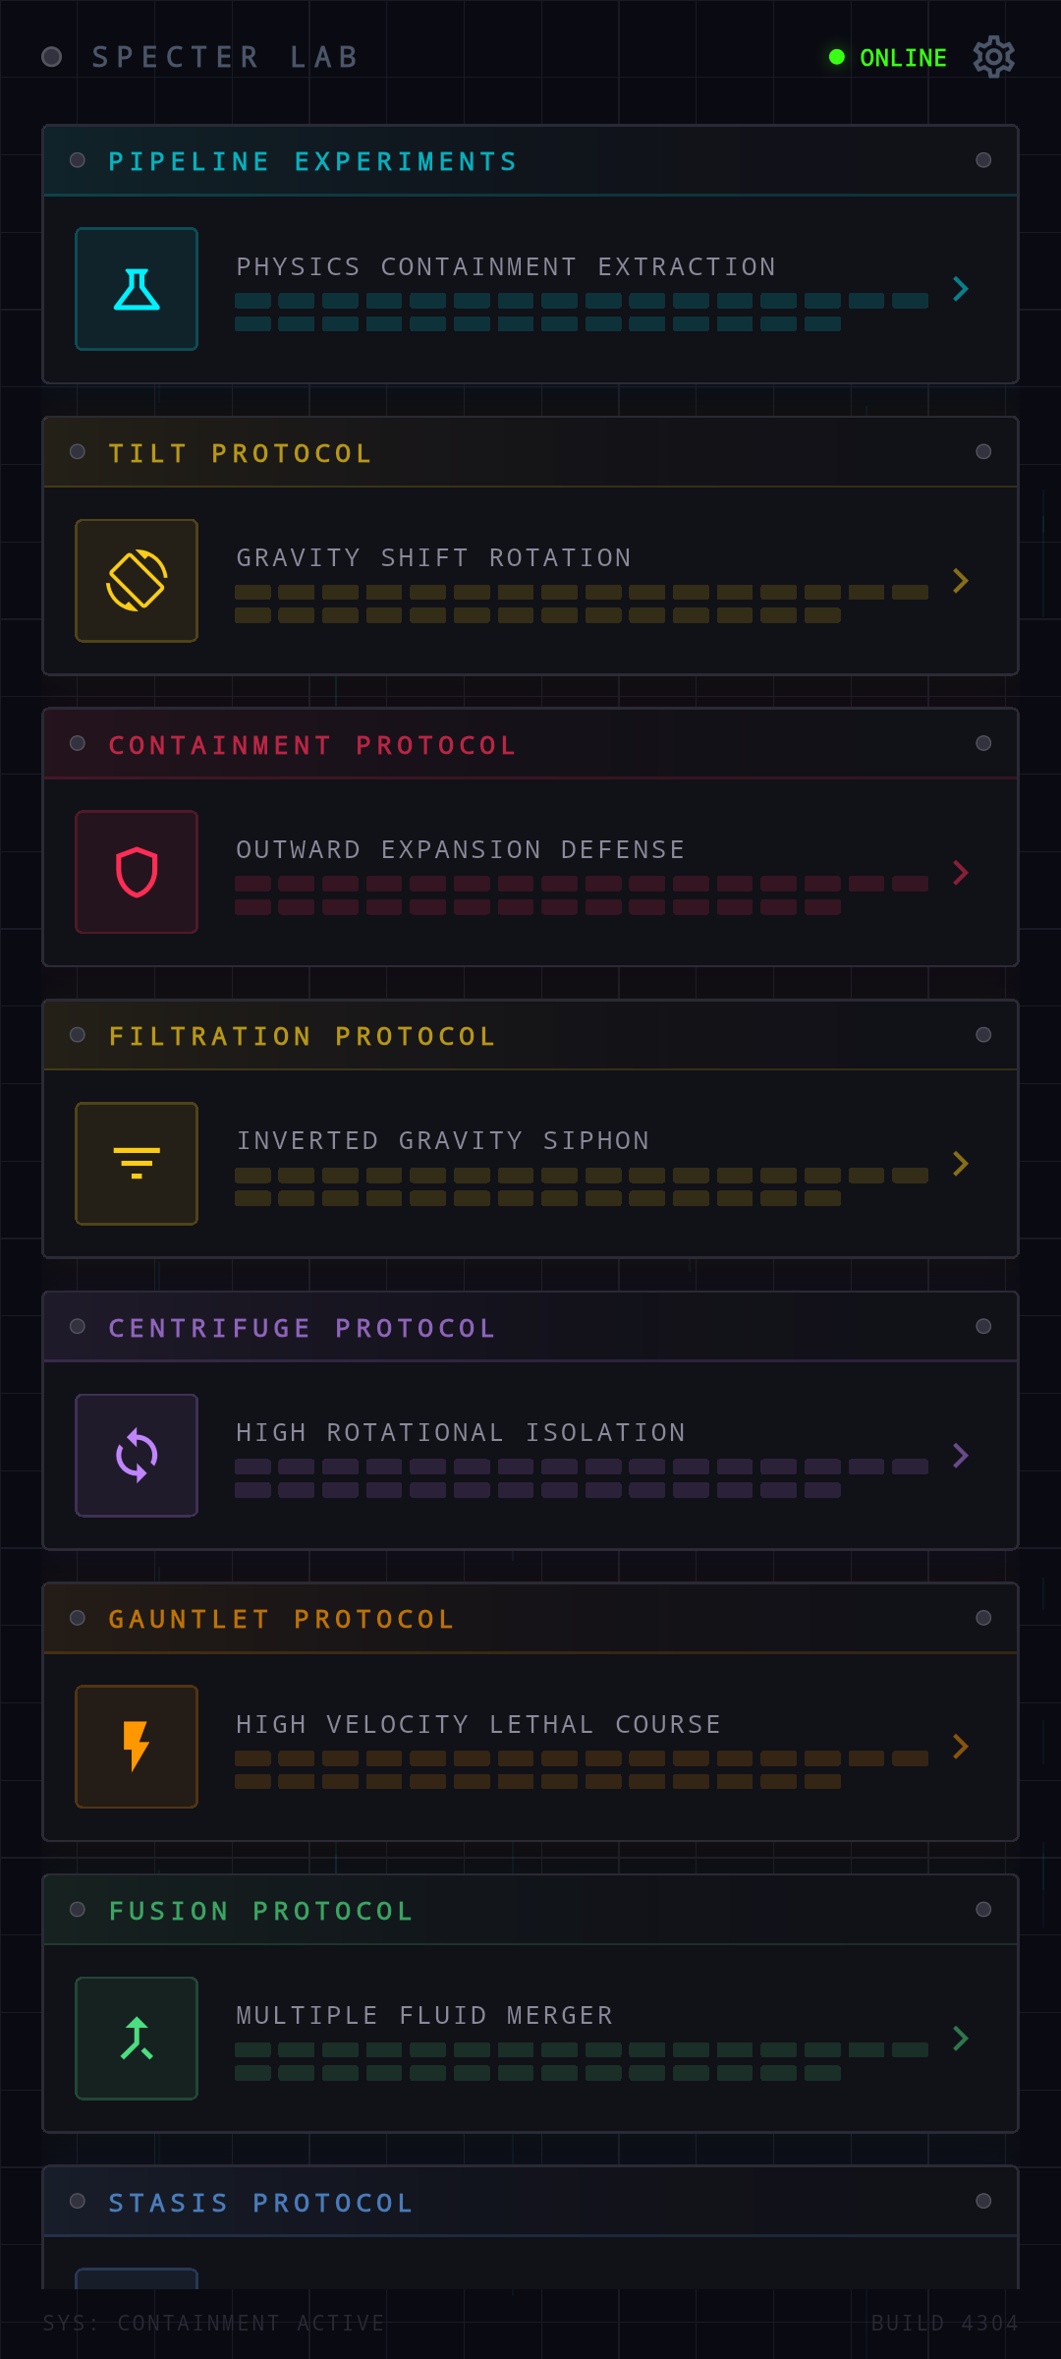Click the flask icon for Pipeline Experiments
This screenshot has width=1061, height=2359.
[137, 289]
